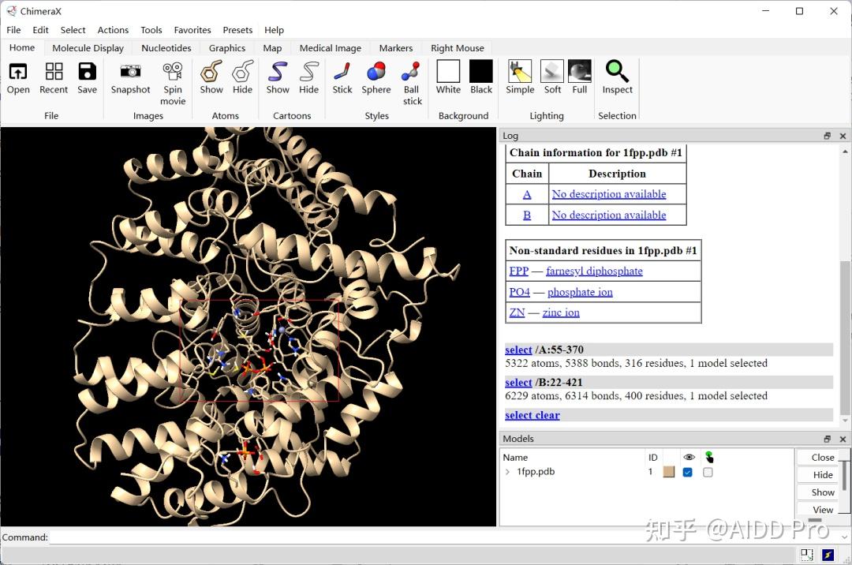This screenshot has width=852, height=565.
Task: Click the eye column header in Models
Action: coord(689,458)
